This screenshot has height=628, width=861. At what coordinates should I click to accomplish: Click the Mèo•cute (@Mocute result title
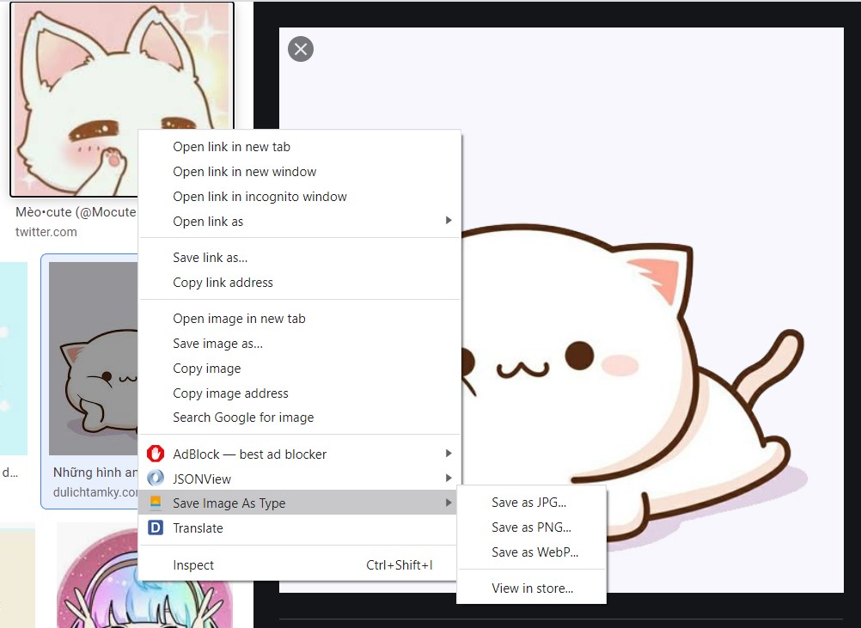coord(76,212)
